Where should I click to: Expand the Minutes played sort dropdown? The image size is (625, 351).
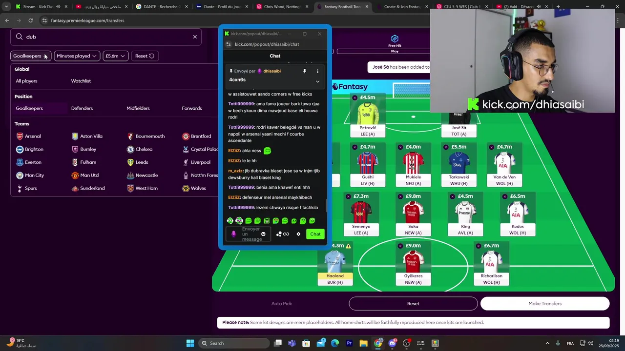(77, 56)
